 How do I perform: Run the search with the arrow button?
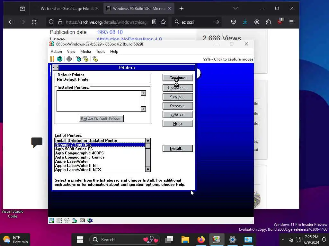(x=217, y=22)
